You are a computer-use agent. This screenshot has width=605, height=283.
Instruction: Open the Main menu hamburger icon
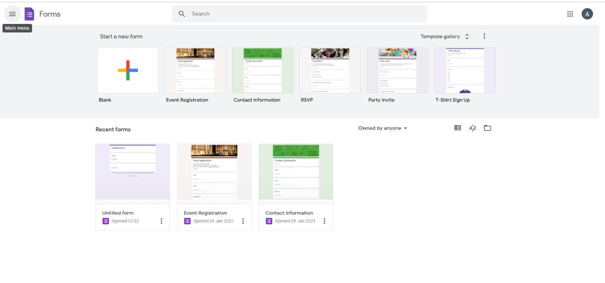point(12,14)
